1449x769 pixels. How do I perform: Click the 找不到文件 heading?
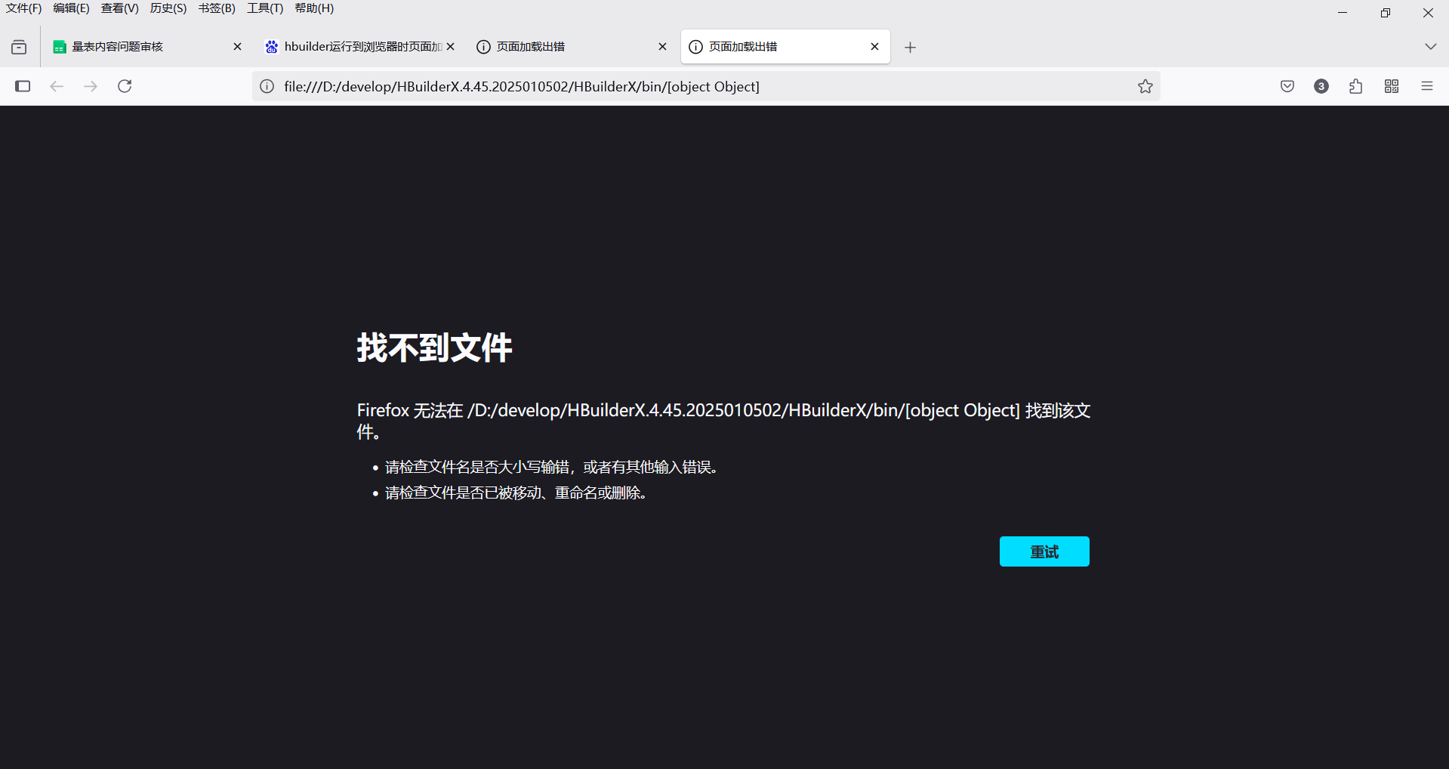(434, 347)
